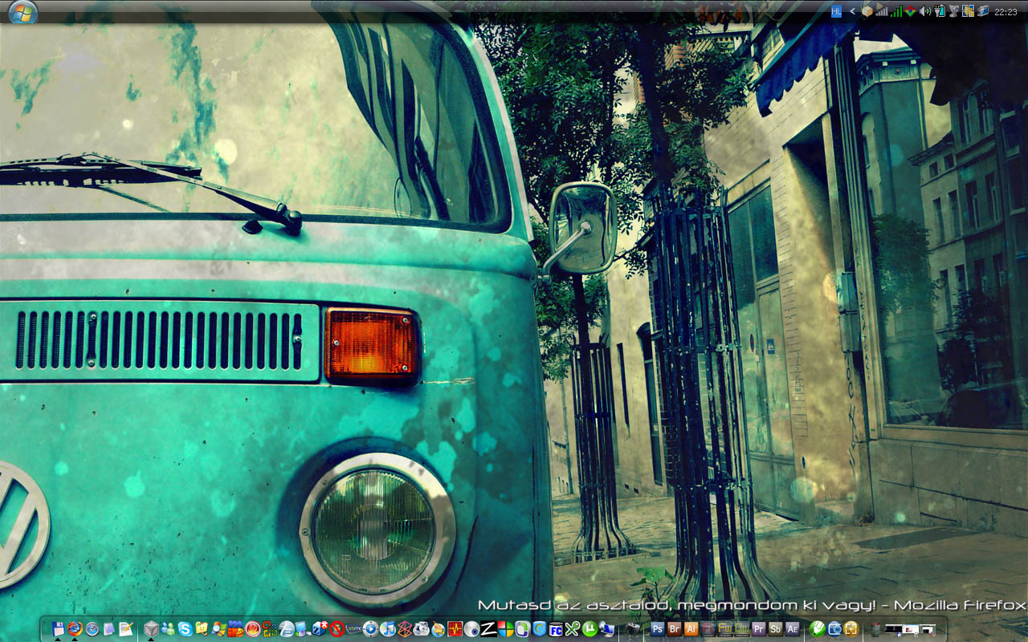1028x642 pixels.
Task: Select the Mozilla Firefox window title label
Action: pyautogui.click(x=752, y=605)
